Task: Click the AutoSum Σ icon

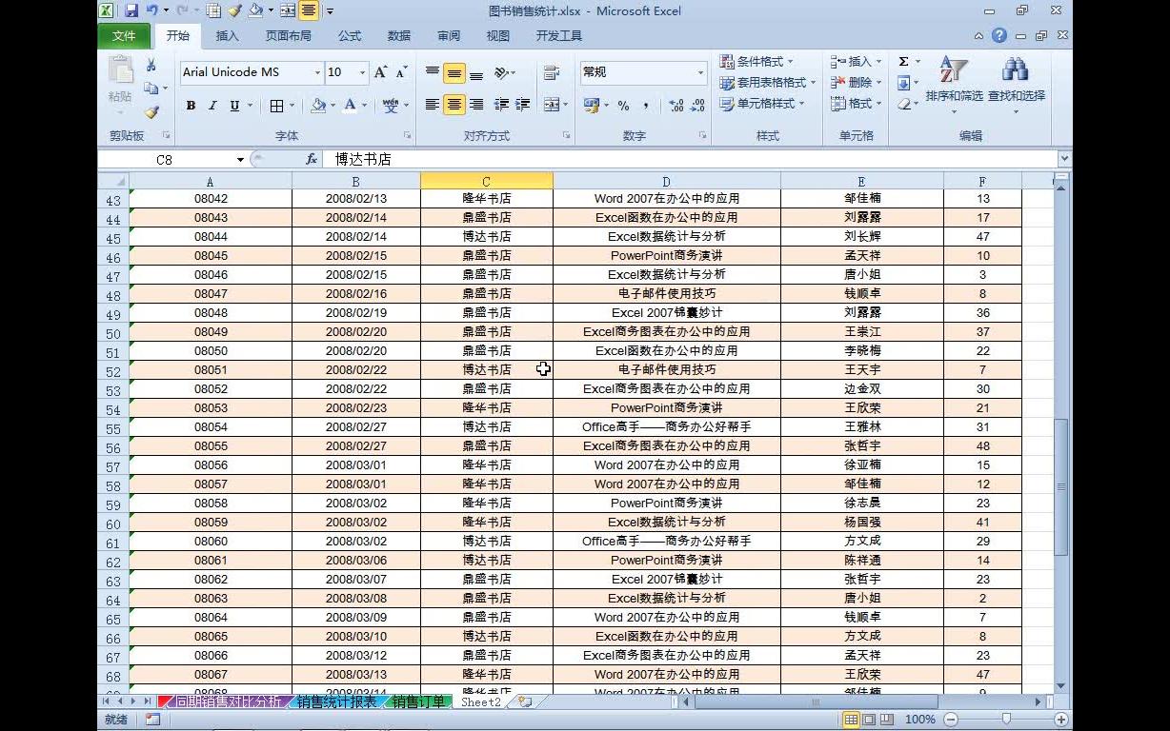Action: 903,61
